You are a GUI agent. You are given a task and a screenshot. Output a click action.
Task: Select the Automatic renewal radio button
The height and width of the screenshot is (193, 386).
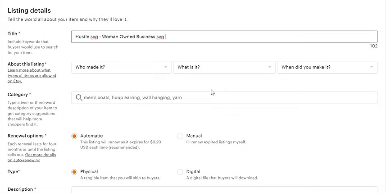tap(74, 136)
